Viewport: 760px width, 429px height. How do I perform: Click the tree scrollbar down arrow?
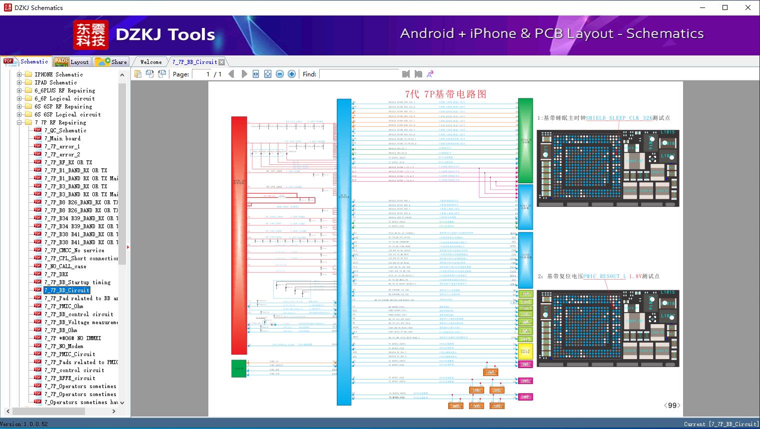click(122, 402)
